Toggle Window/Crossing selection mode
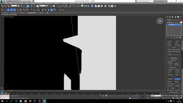This screenshot has width=183, height=103. point(28,6)
